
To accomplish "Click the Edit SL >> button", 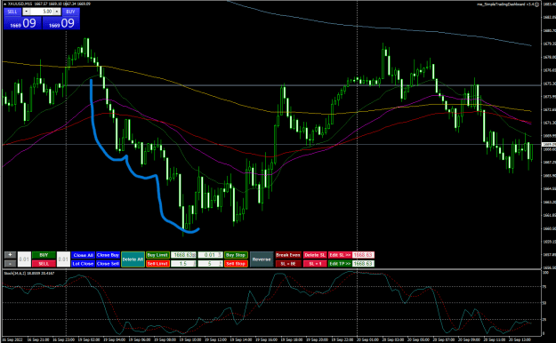I will (340, 255).
